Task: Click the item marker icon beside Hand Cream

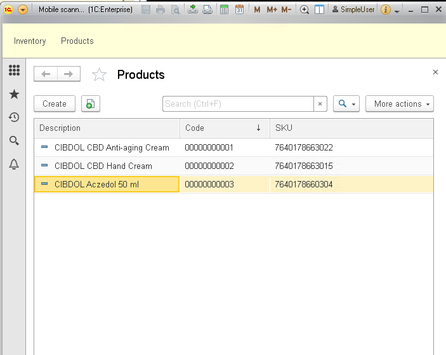Action: click(44, 165)
